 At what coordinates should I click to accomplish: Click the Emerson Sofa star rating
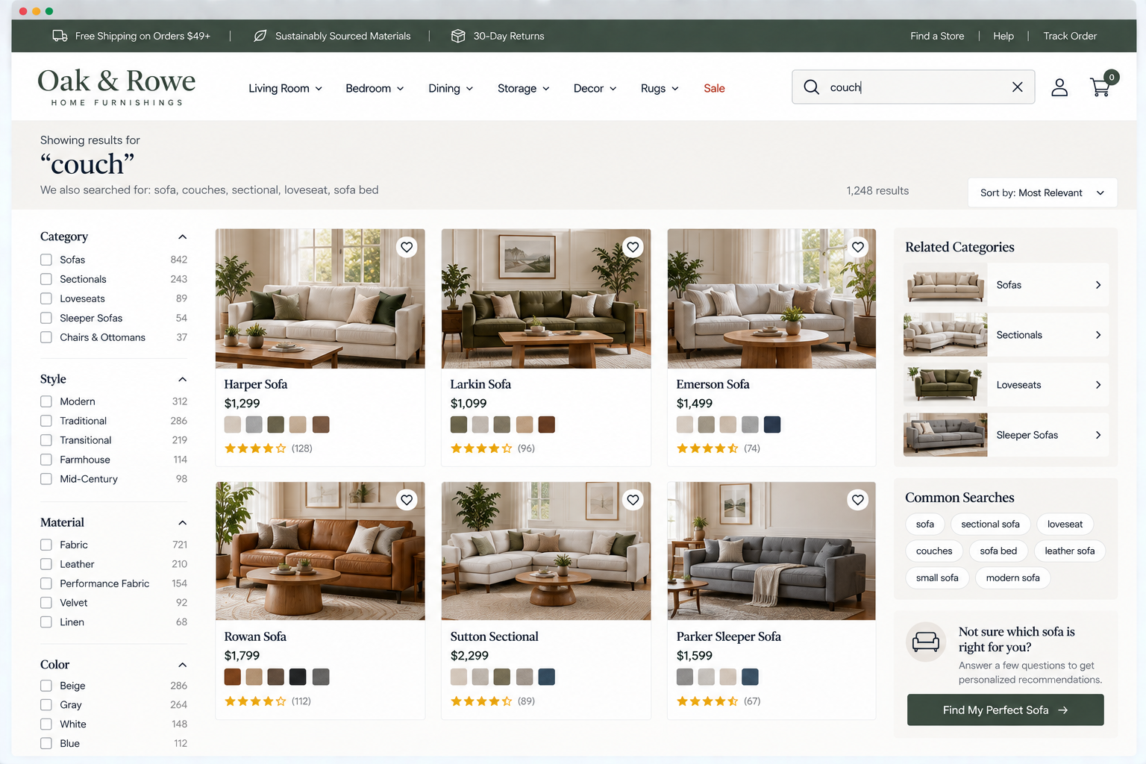tap(707, 448)
